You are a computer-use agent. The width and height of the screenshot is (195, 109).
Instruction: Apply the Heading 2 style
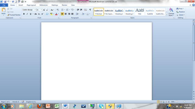click(129, 12)
